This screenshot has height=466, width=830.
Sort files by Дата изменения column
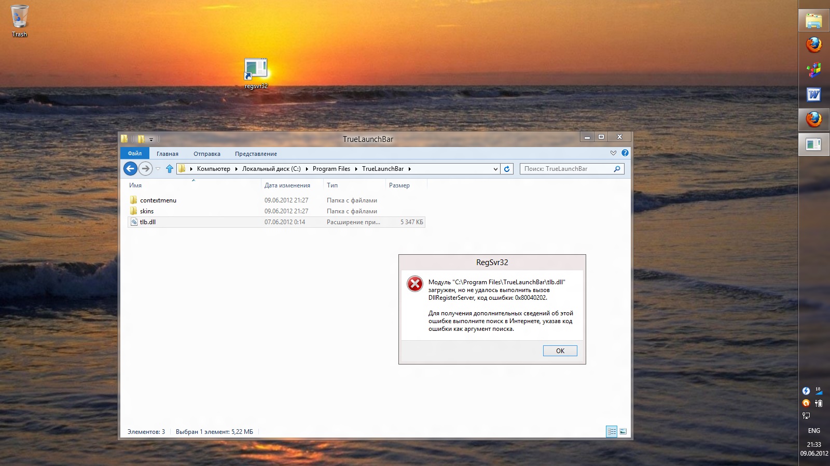(x=287, y=185)
